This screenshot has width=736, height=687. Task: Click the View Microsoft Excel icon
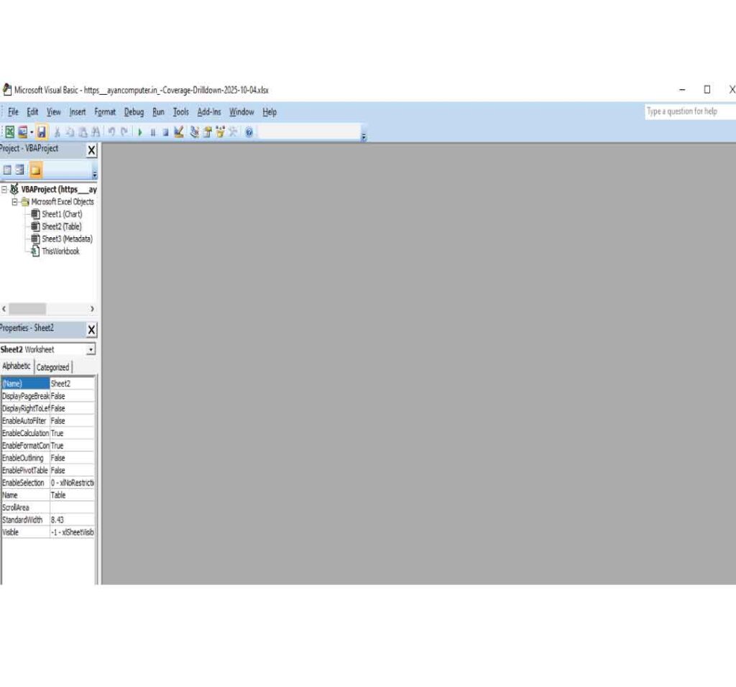(9, 132)
